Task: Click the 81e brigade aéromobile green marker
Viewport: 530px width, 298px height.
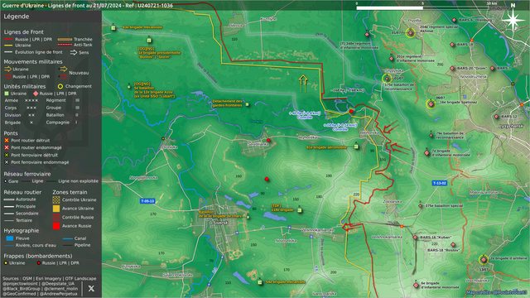Action: click(356, 147)
